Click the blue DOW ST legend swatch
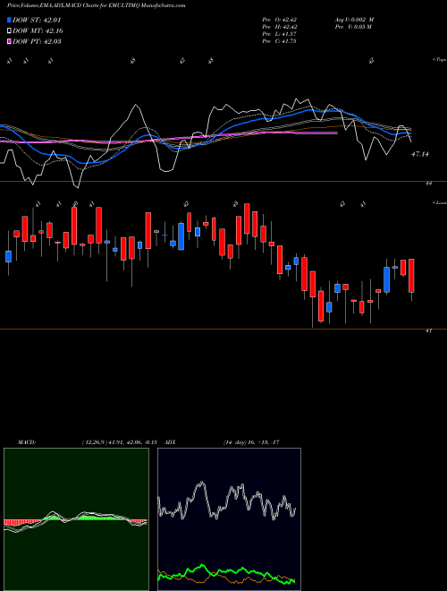The height and width of the screenshot is (591, 447). point(10,20)
